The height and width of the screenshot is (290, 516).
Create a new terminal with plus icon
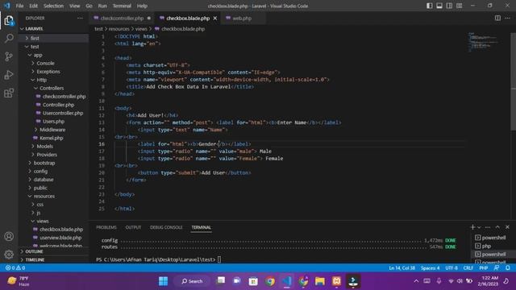(x=472, y=227)
